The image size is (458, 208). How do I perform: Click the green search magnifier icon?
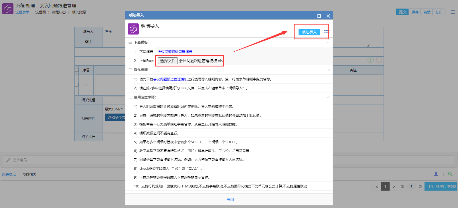[x=450, y=174]
